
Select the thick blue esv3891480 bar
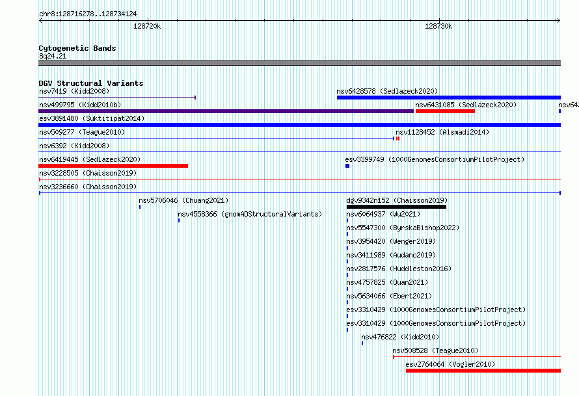coord(299,125)
